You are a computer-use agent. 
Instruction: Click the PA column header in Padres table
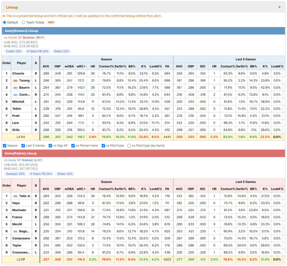click(x=167, y=189)
